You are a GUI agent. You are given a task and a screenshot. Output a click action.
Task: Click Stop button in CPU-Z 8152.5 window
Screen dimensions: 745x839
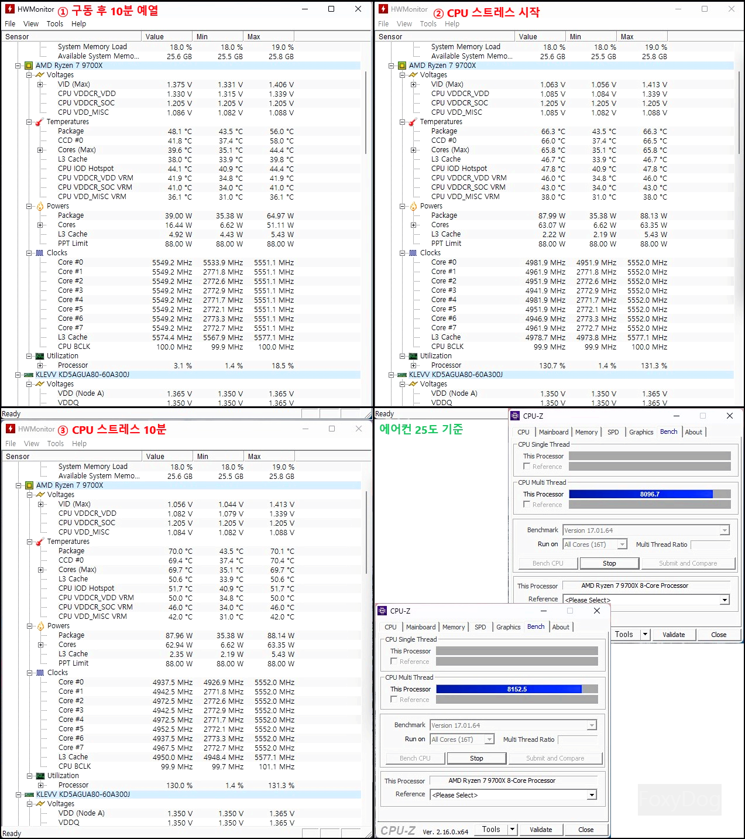pos(477,758)
